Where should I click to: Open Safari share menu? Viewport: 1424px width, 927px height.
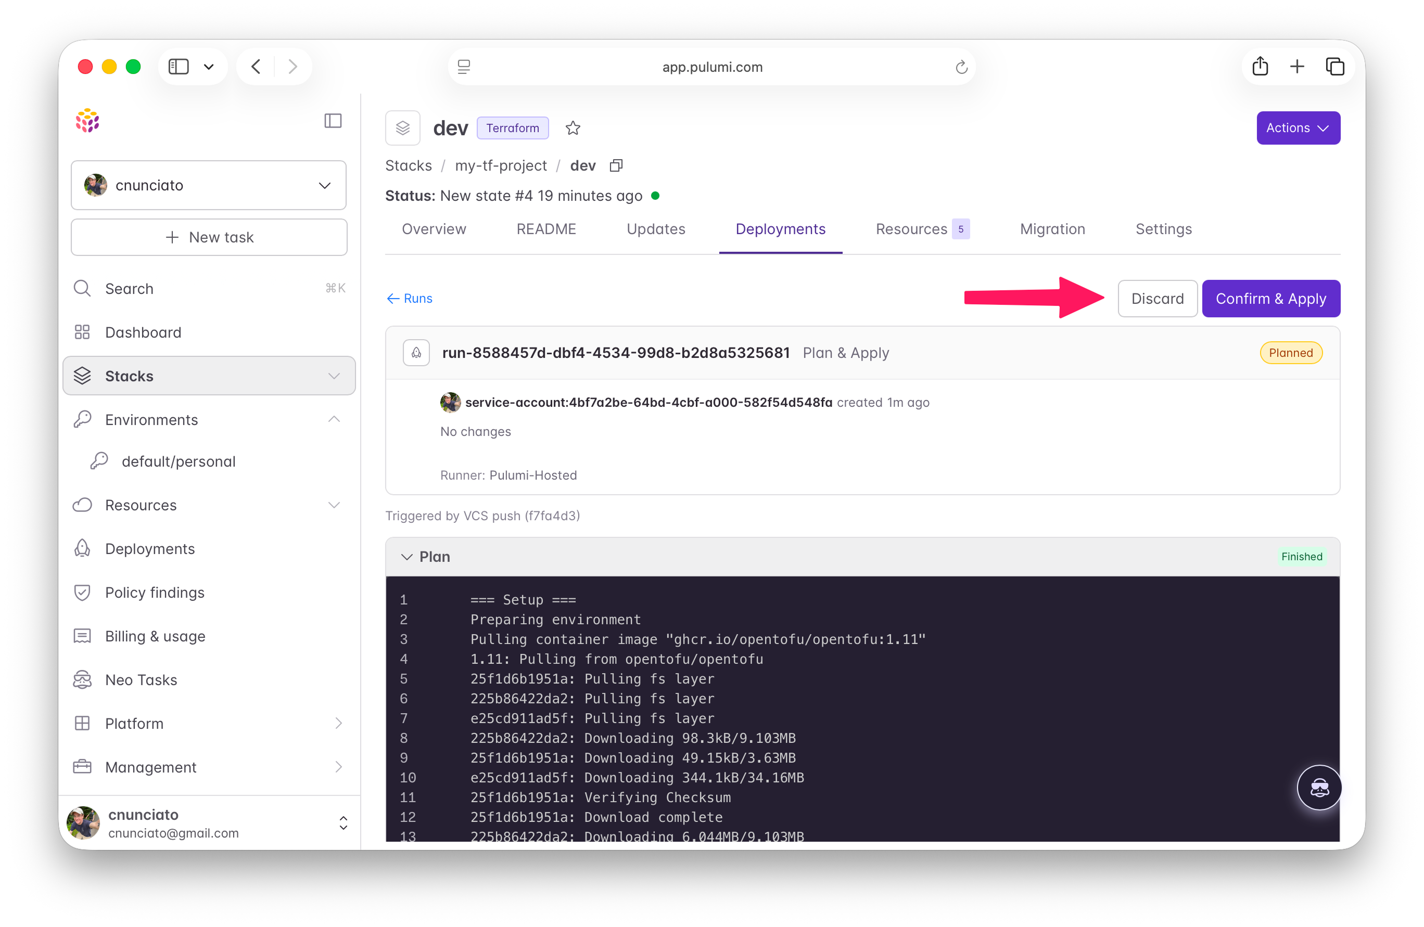[x=1260, y=67]
